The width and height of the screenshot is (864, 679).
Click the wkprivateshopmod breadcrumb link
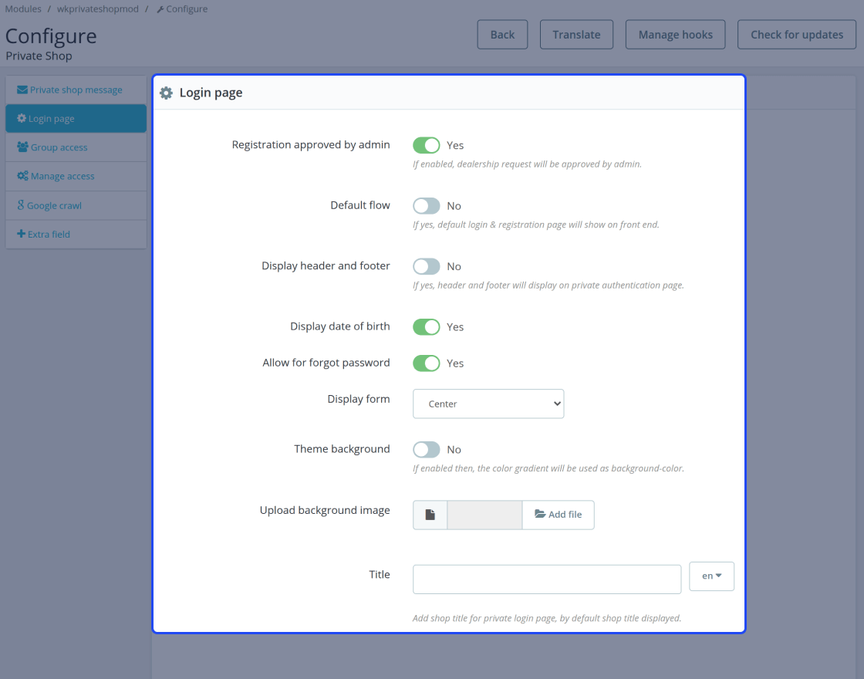coord(97,8)
